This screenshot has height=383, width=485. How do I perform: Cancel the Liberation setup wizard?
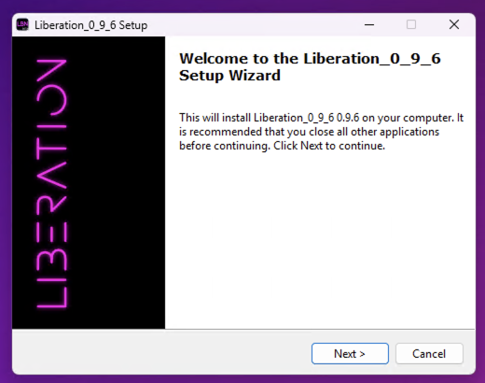point(429,354)
